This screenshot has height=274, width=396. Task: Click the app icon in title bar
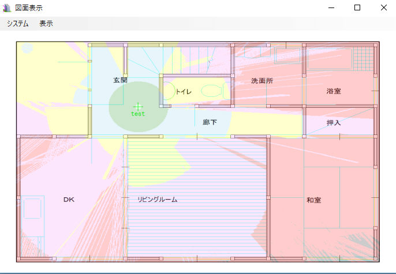[x=8, y=7]
